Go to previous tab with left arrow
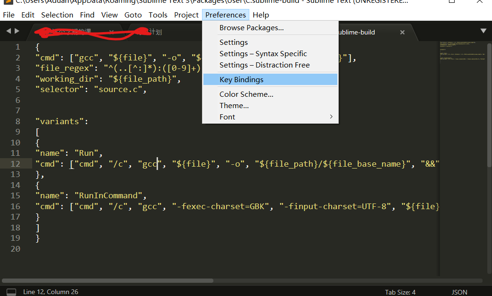Viewport: 492px width, 296px height. (x=9, y=31)
